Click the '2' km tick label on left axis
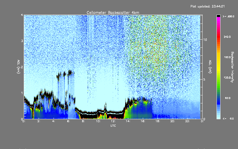 click(22, 67)
